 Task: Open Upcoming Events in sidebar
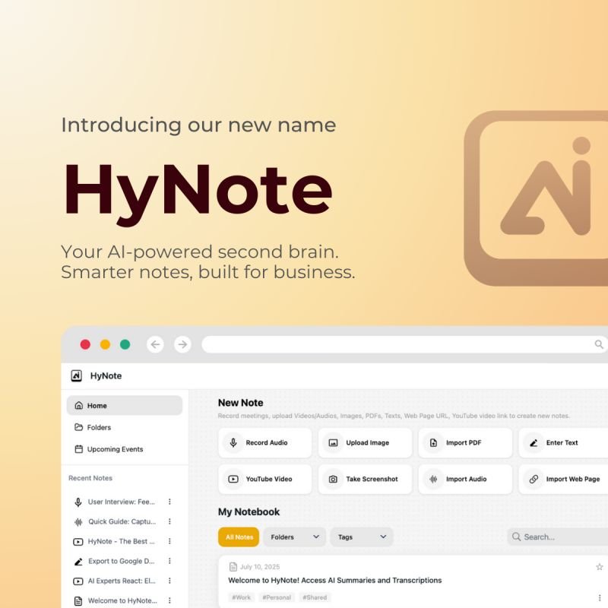click(115, 449)
